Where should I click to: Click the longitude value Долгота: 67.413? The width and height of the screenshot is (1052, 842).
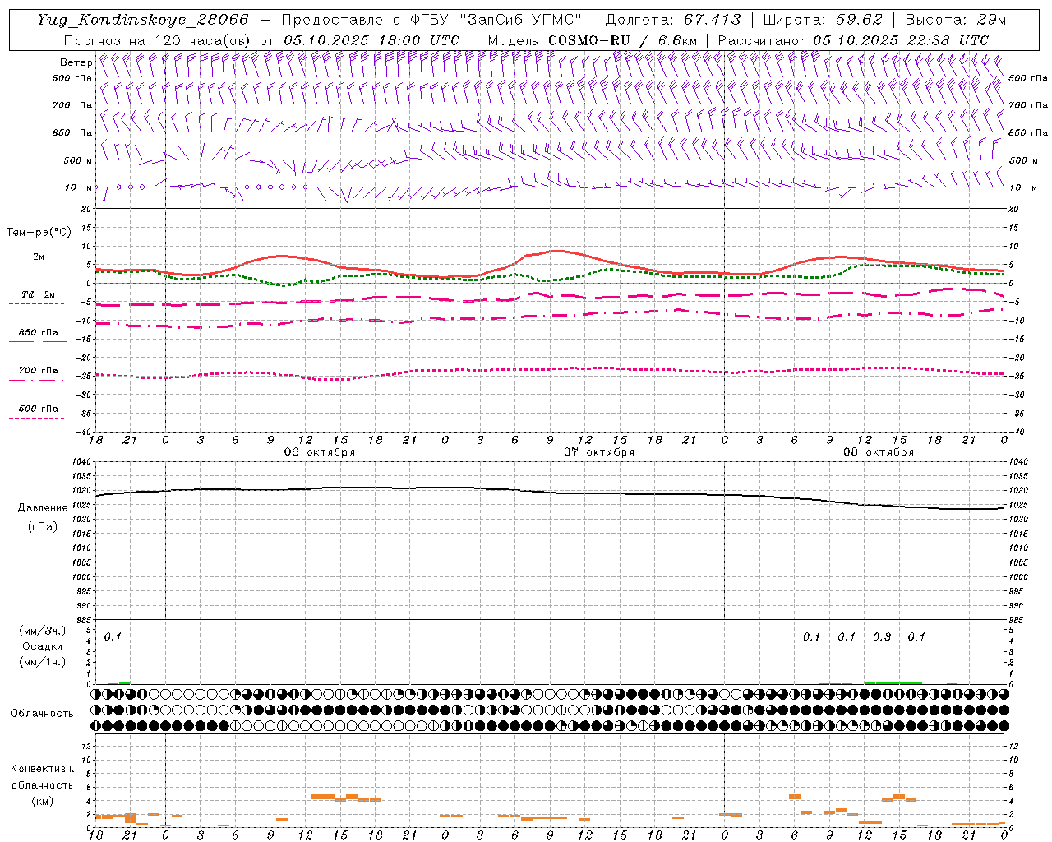pos(673,20)
